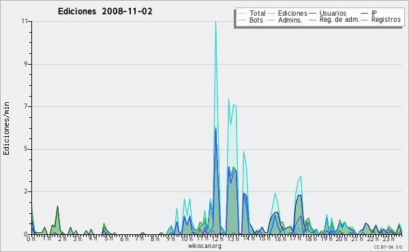Viewport: 409px width, 252px height.
Task: Click the magenta Reg. de adm. legend line
Action: point(312,20)
